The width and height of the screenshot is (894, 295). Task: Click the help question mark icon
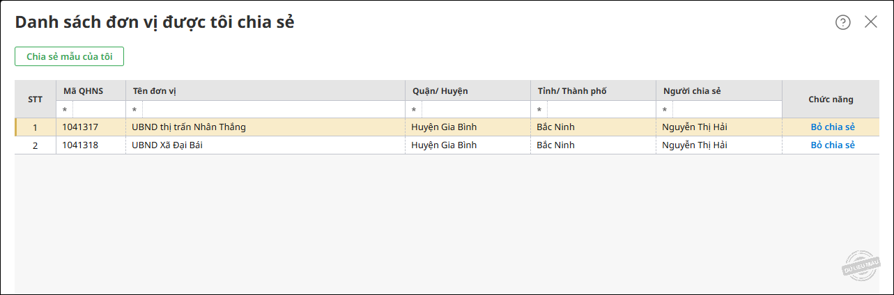tap(843, 22)
